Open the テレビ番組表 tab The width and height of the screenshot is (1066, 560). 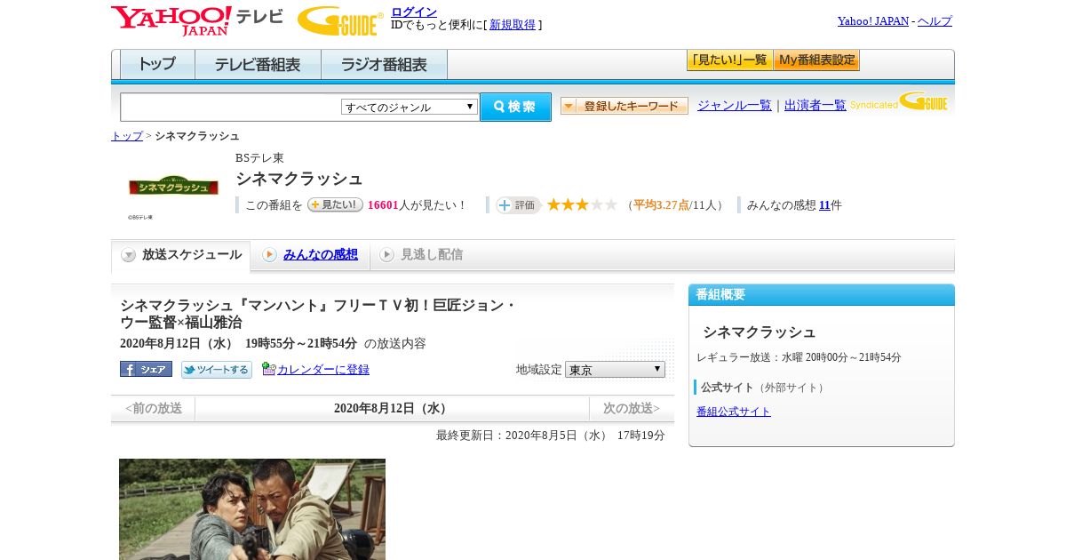pos(259,65)
